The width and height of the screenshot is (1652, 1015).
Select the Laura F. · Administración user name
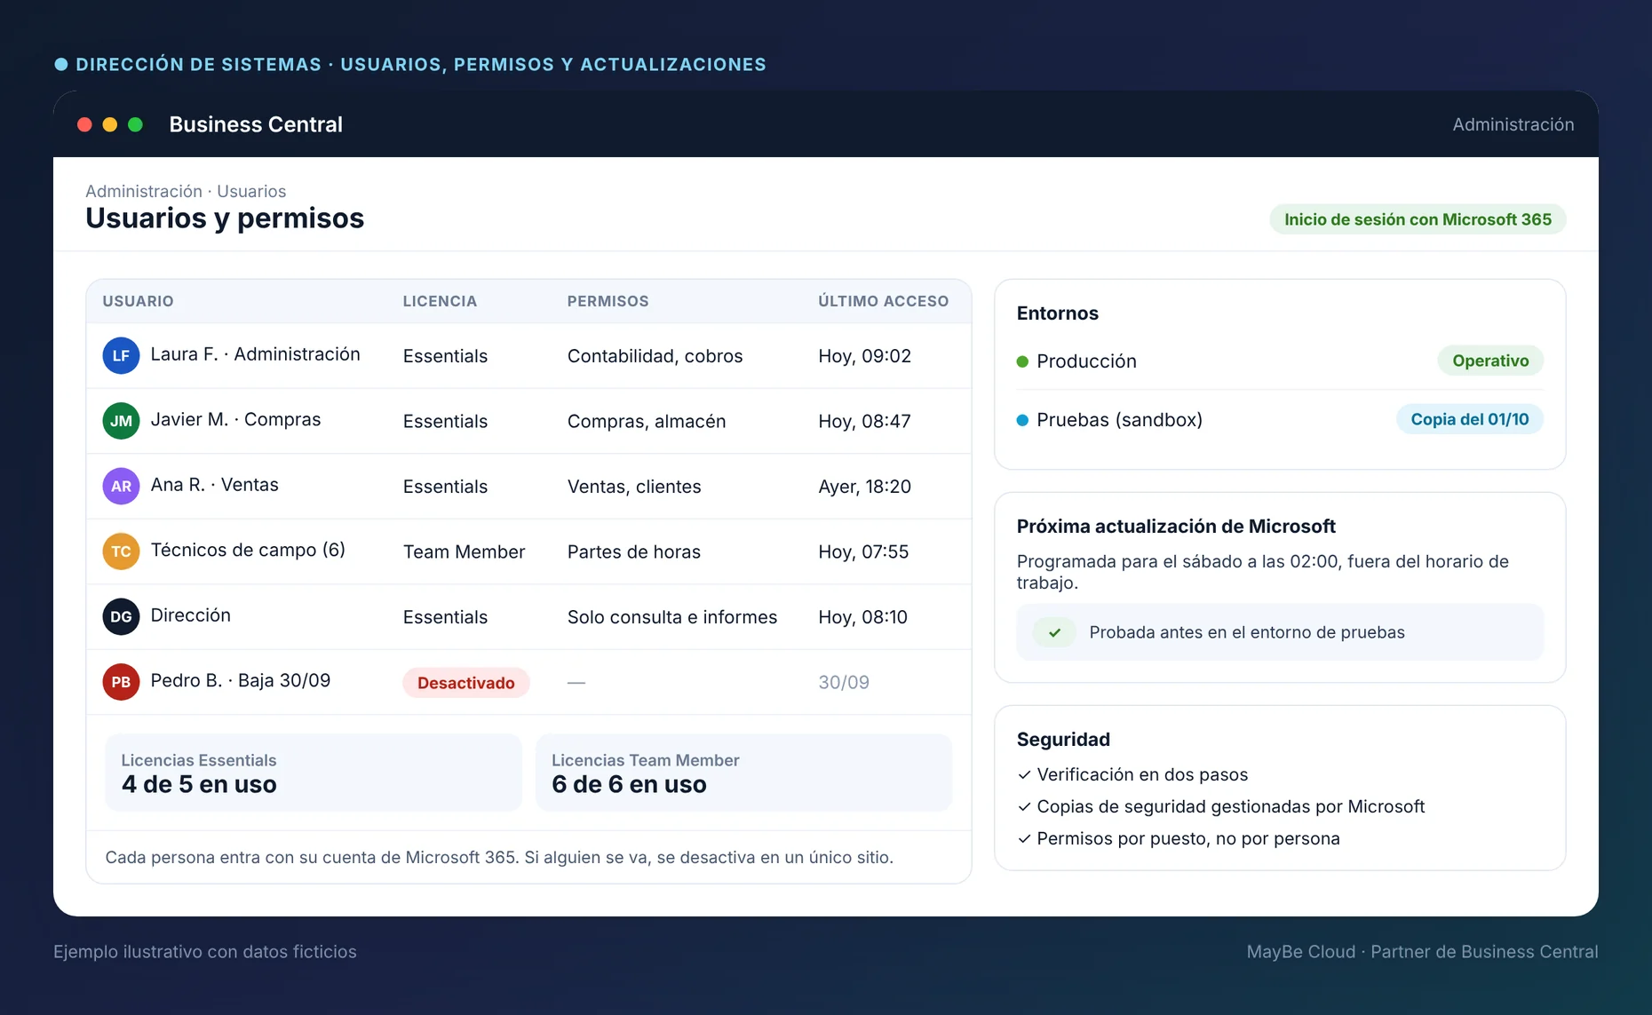255,354
